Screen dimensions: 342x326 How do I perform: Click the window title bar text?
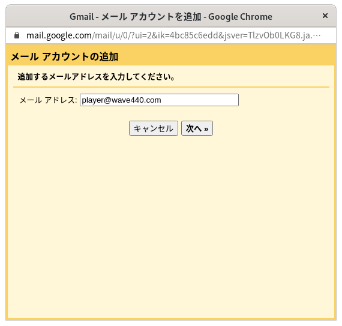click(x=171, y=17)
